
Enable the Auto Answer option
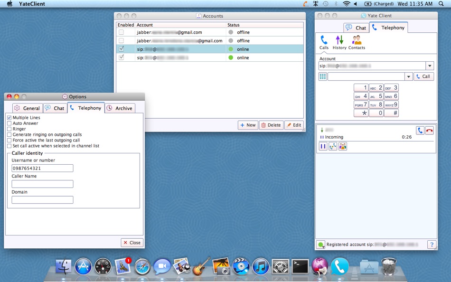[x=9, y=123]
